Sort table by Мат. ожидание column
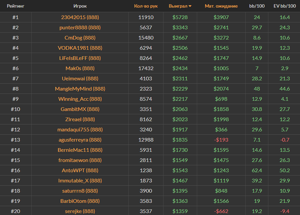The height and width of the screenshot is (215, 300). (x=221, y=6)
